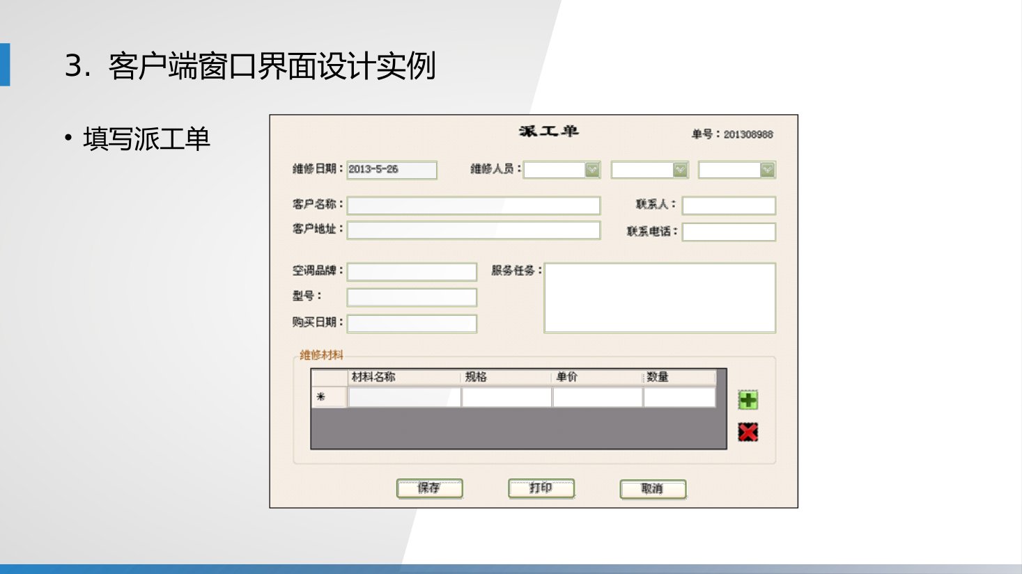Click the 单价 column header
Image resolution: width=1022 pixels, height=574 pixels.
[x=597, y=377]
